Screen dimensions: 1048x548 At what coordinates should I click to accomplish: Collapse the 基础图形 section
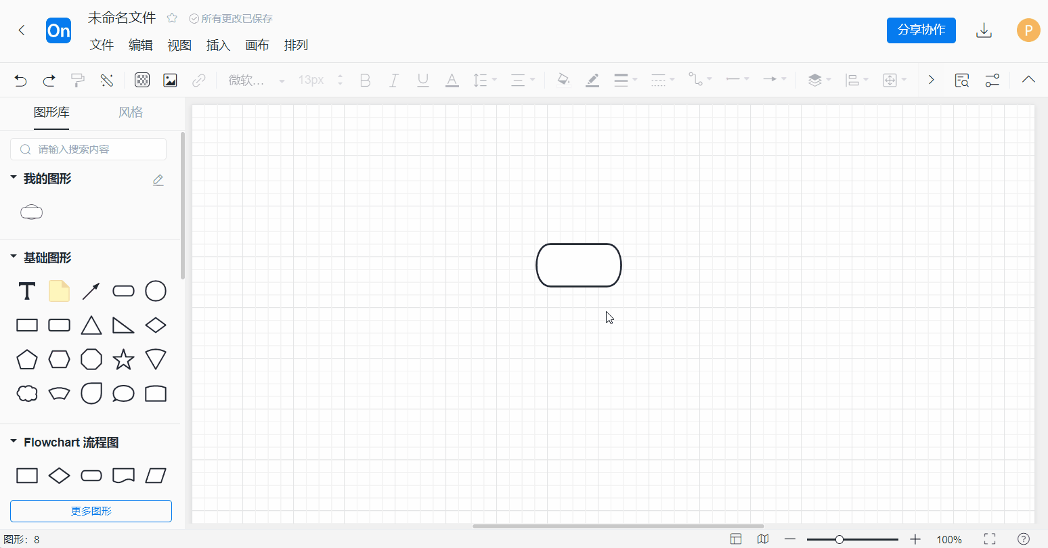click(x=13, y=257)
